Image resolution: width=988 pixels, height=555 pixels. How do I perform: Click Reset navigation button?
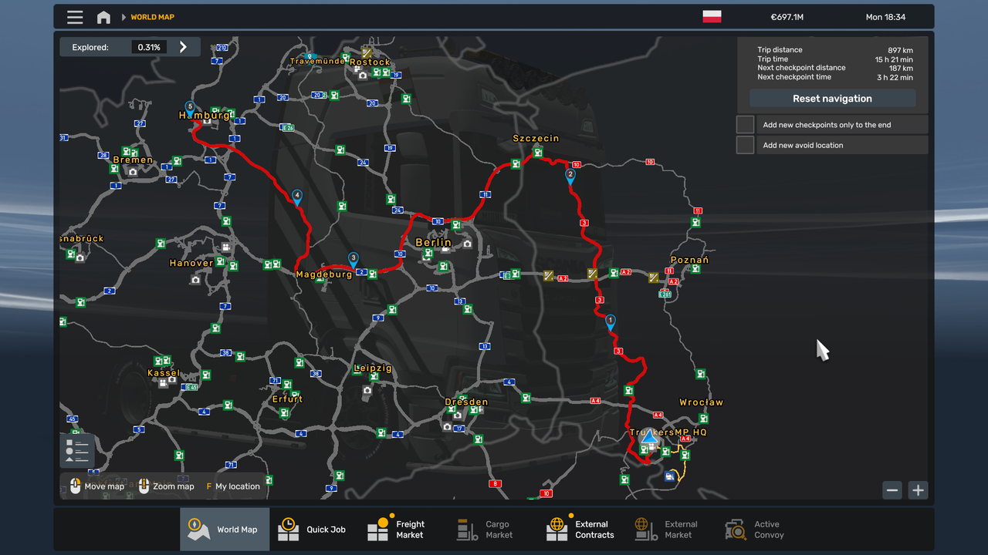click(832, 99)
